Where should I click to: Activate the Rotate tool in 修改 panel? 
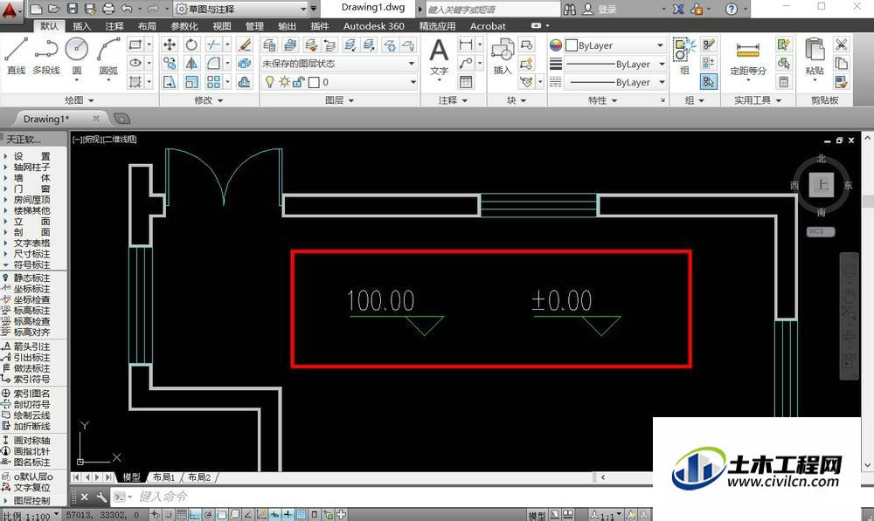click(x=191, y=45)
